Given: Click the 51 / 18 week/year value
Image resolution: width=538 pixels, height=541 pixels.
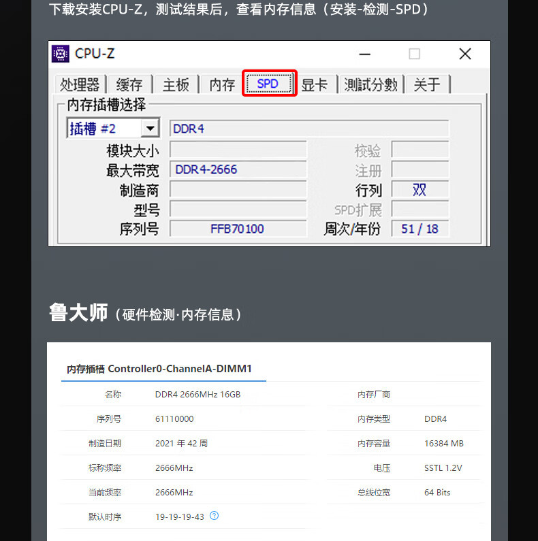Looking at the screenshot, I should click(x=420, y=229).
